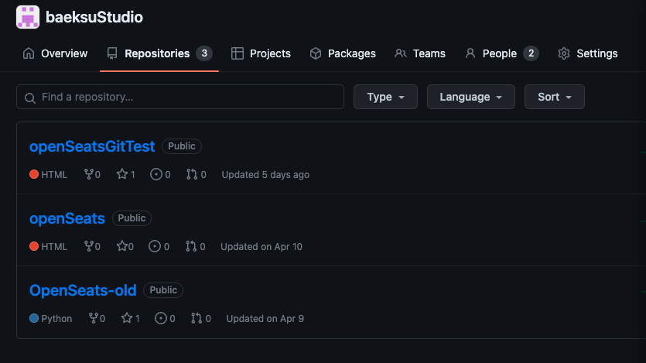The width and height of the screenshot is (646, 363).
Task: Click the baeksuStudio organization name
Action: click(94, 17)
